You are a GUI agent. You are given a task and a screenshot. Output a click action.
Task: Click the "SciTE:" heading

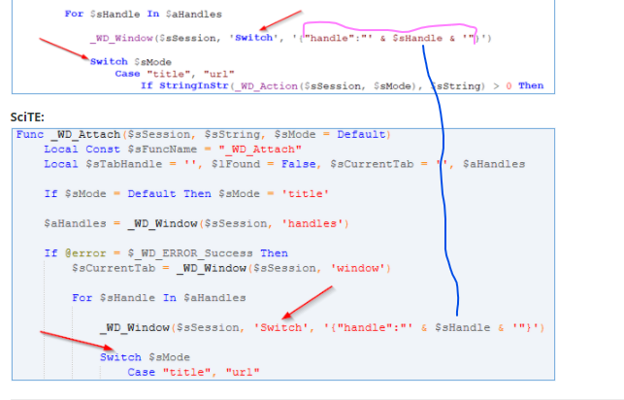(27, 117)
